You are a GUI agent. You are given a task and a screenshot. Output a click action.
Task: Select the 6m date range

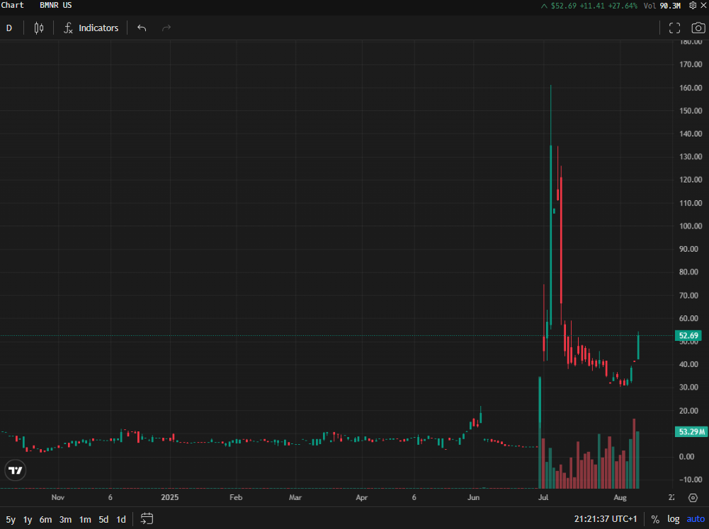pos(45,520)
